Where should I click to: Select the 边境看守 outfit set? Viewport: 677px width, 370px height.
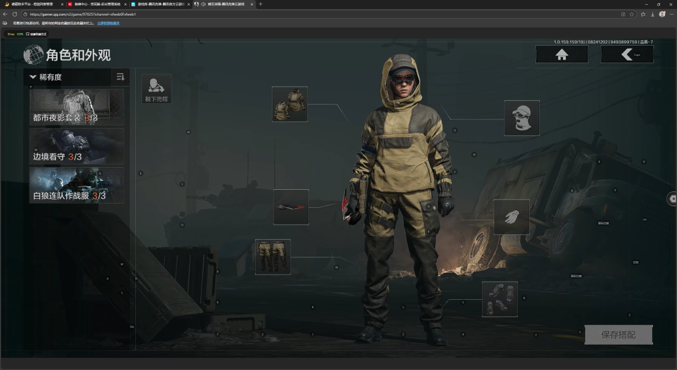click(x=76, y=146)
